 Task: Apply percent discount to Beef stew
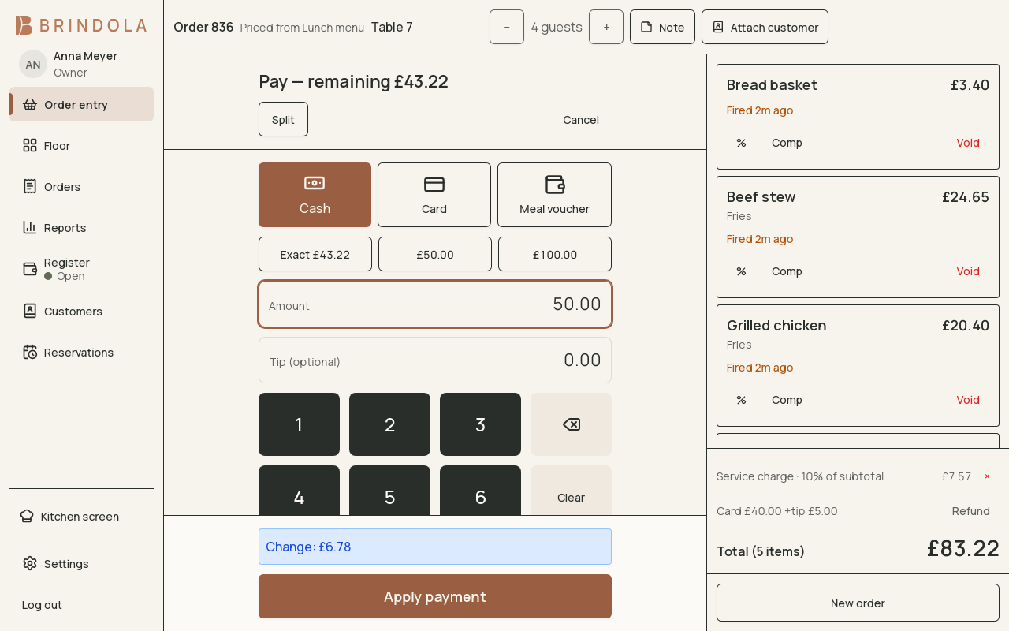point(741,271)
